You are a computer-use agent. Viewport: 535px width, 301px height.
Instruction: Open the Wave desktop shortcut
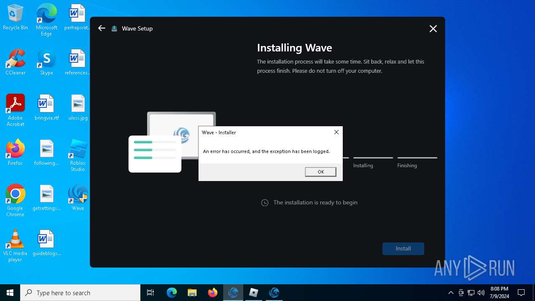coord(78,198)
